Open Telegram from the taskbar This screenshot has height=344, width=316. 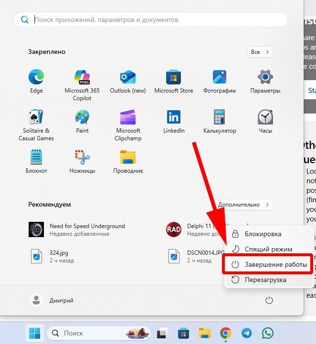[x=247, y=333]
